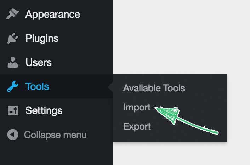Click the green hand-drawn arrow annotation
Image resolution: width=250 pixels, height=165 pixels.
point(187,120)
